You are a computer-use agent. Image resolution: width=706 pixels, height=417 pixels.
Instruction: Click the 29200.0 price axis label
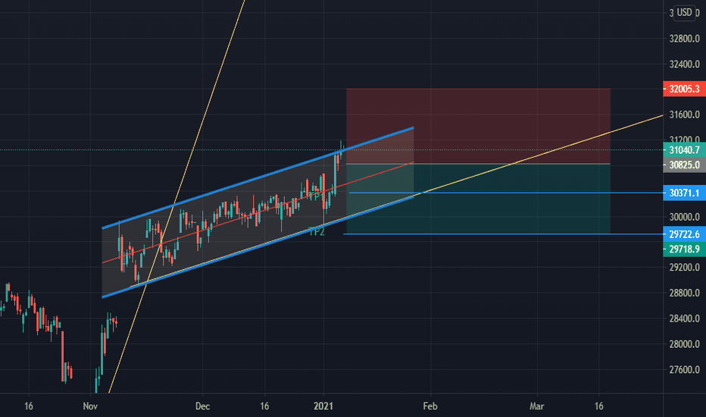pyautogui.click(x=684, y=268)
